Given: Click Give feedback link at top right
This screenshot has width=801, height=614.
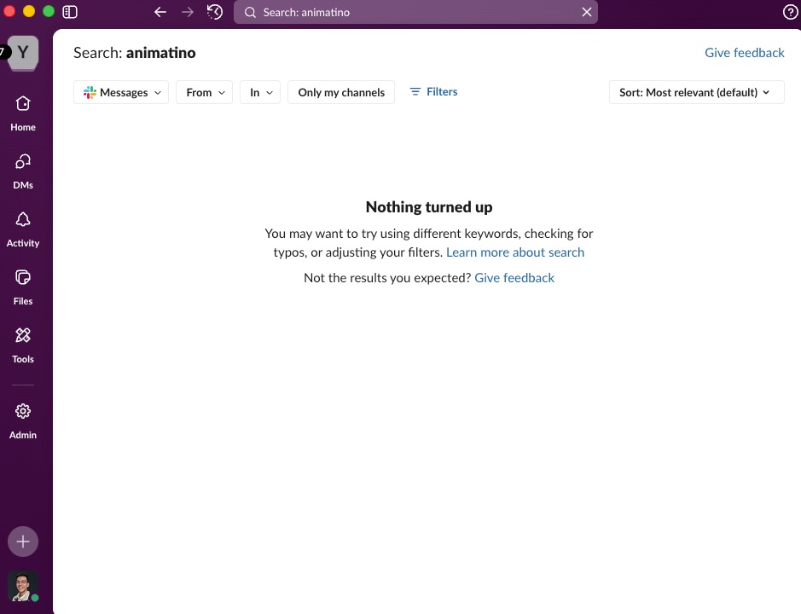Looking at the screenshot, I should (745, 53).
